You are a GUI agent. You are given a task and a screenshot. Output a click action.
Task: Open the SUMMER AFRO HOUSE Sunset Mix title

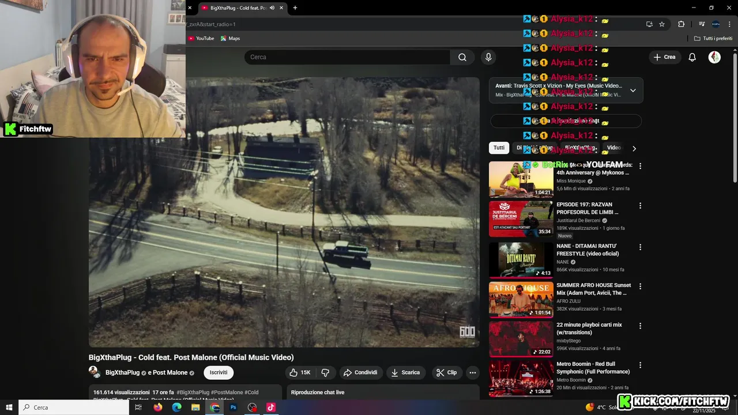point(593,289)
